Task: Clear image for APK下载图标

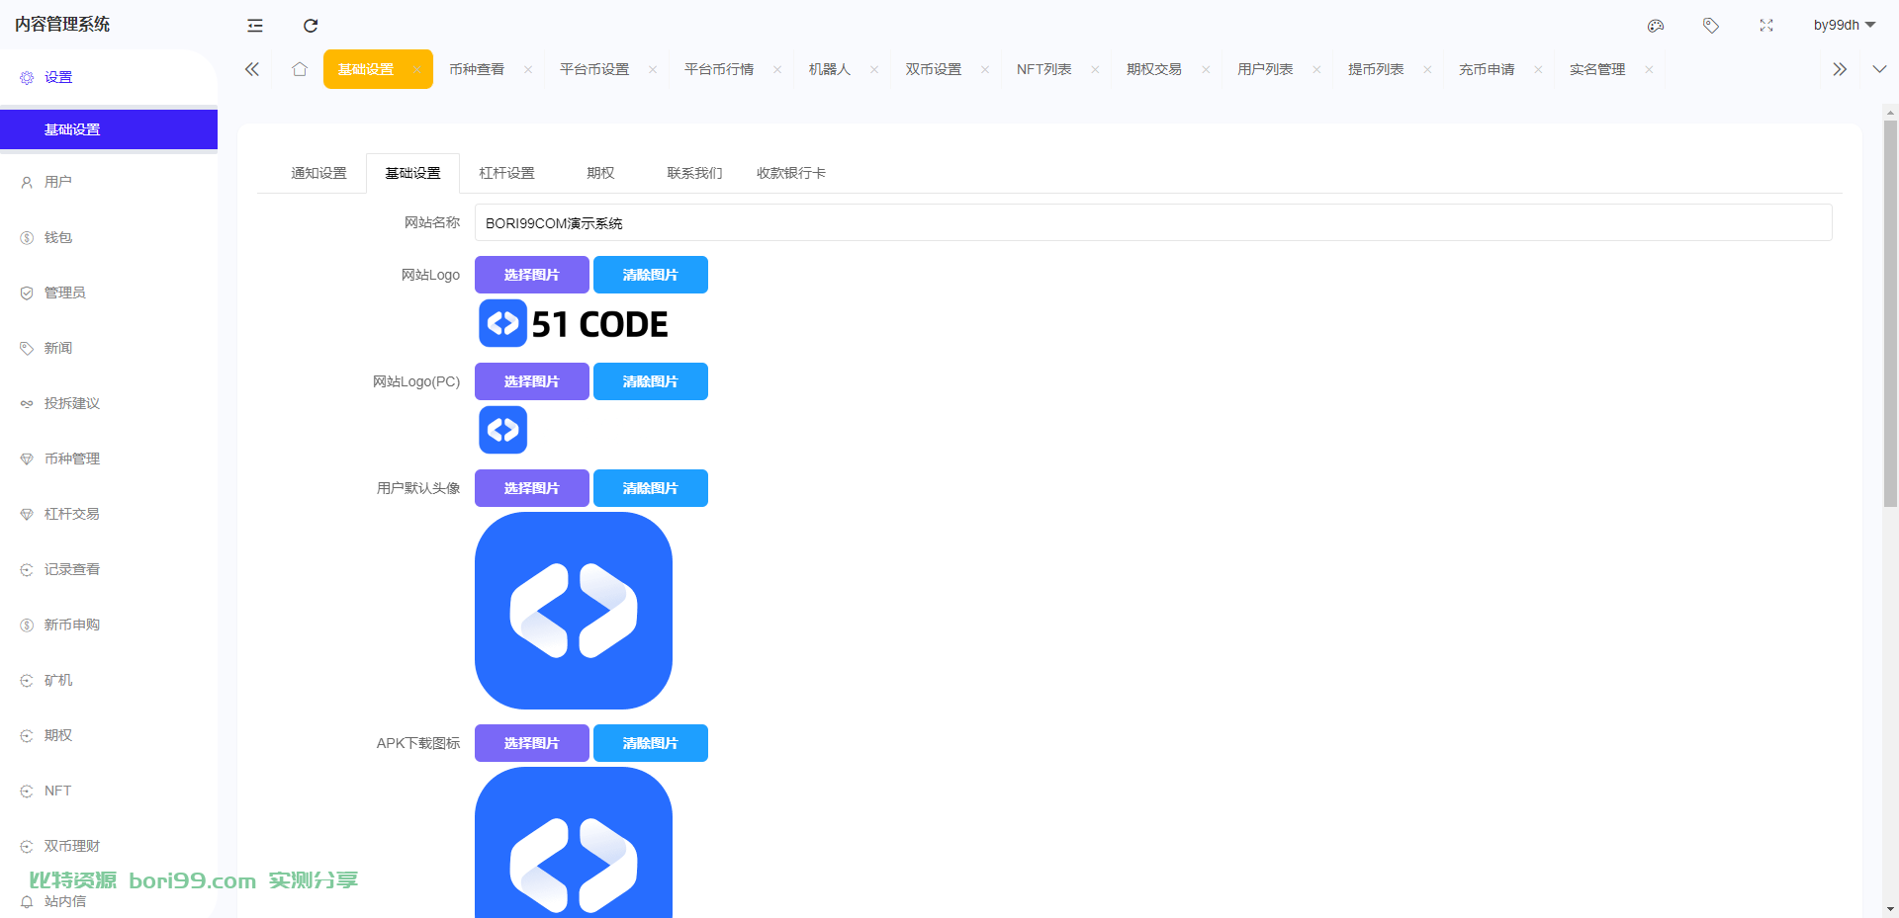Action: pyautogui.click(x=651, y=743)
